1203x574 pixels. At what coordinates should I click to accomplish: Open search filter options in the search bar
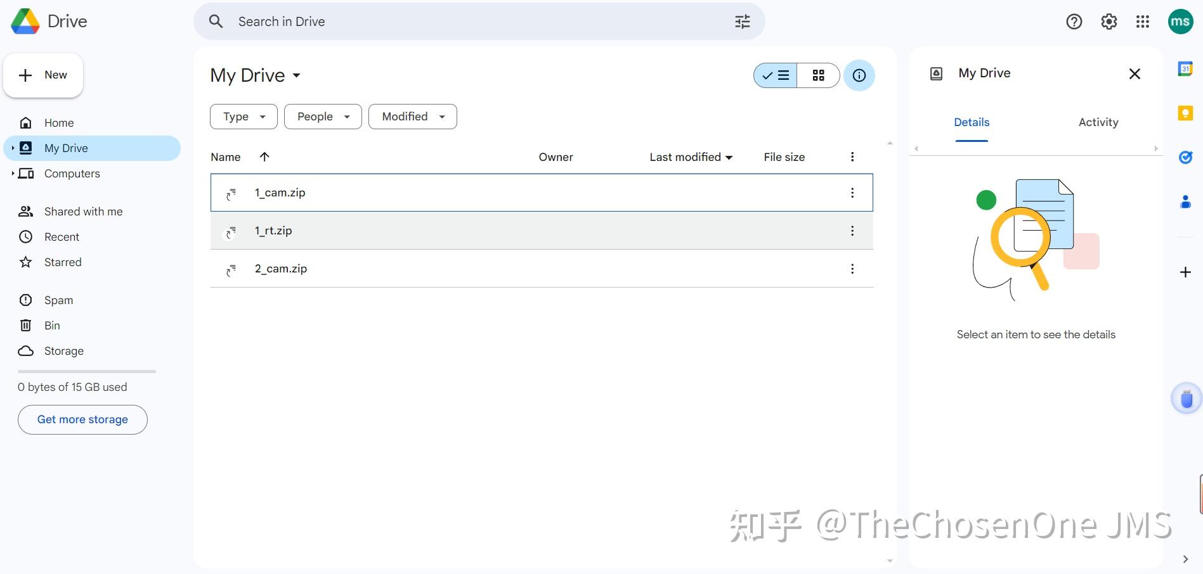click(741, 21)
